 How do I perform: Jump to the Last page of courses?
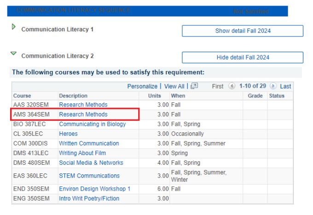(x=285, y=86)
